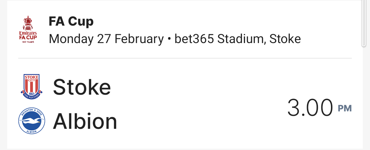Image resolution: width=370 pixels, height=150 pixels.
Task: Click the bullet separator between date and venue
Action: 169,40
